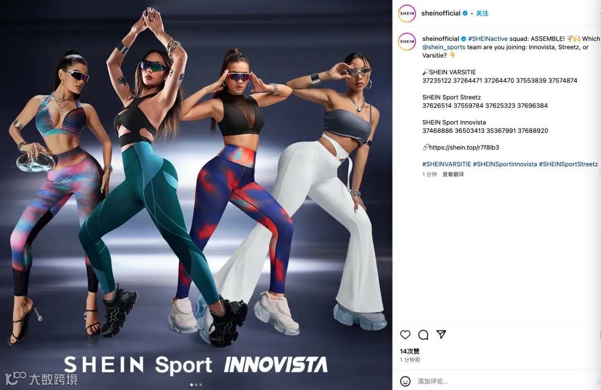Open #SHEINSportStreetz hashtag

(x=568, y=164)
